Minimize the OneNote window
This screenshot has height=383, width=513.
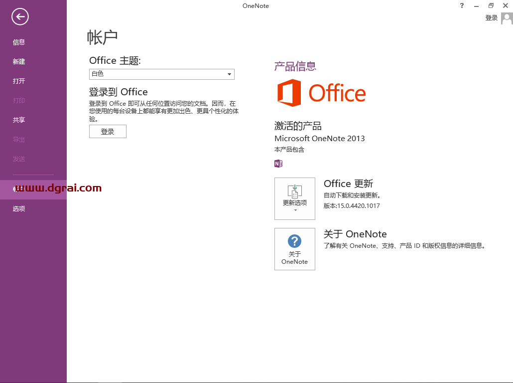476,5
